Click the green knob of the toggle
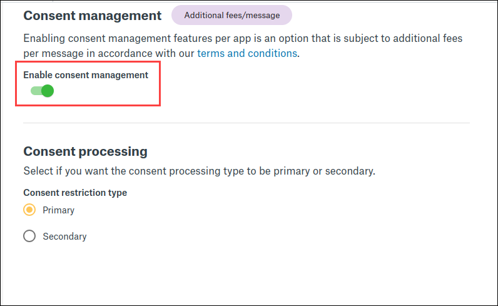 coord(48,91)
